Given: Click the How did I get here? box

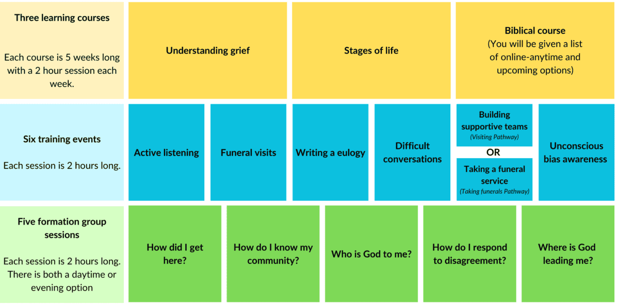Looking at the screenshot, I should point(175,254).
